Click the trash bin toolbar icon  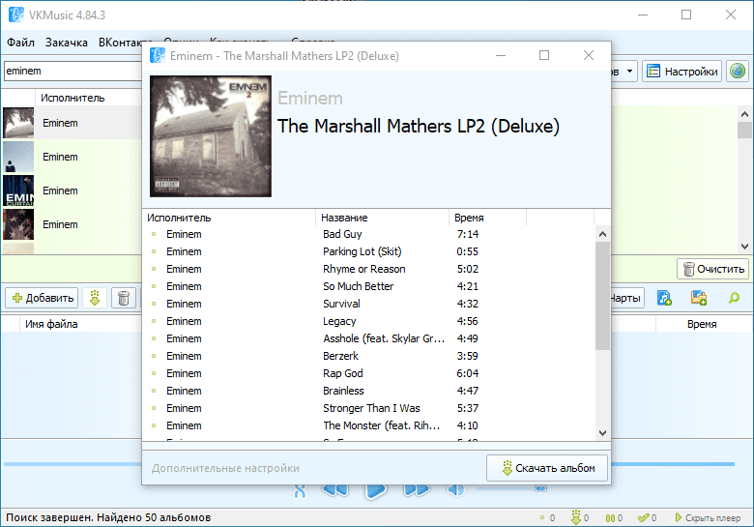(x=124, y=298)
